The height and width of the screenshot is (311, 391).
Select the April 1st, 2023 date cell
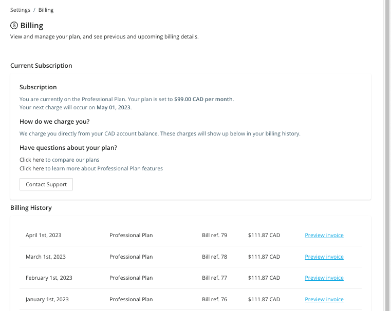(44, 236)
